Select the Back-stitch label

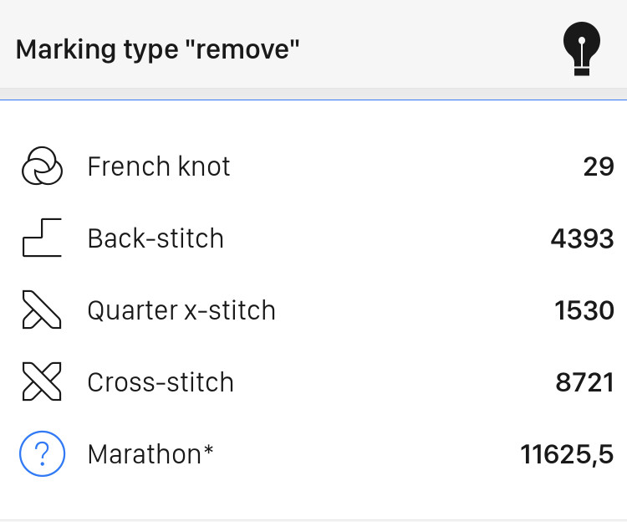point(155,238)
